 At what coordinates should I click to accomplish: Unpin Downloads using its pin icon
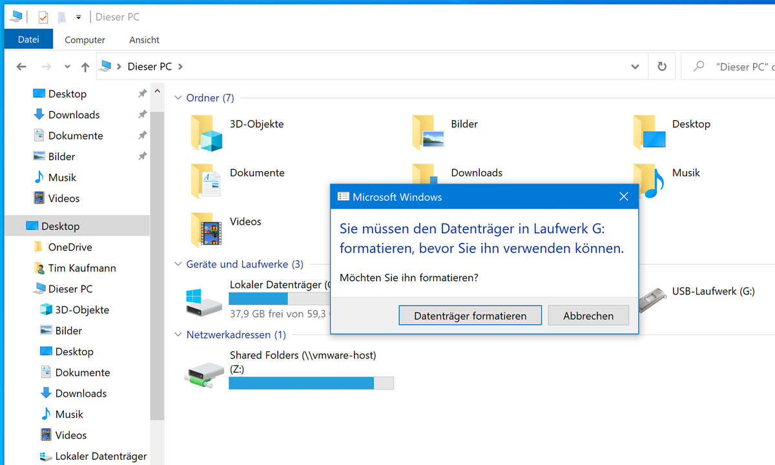pos(142,114)
